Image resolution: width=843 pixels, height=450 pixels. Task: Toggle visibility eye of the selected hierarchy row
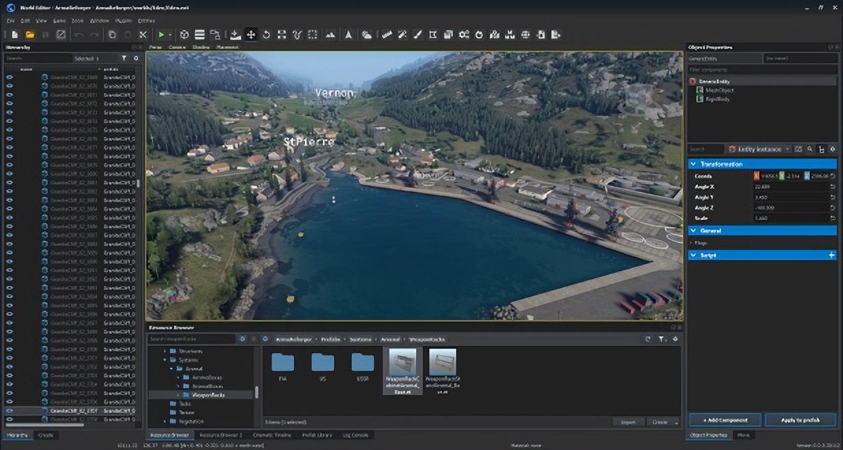click(10, 411)
